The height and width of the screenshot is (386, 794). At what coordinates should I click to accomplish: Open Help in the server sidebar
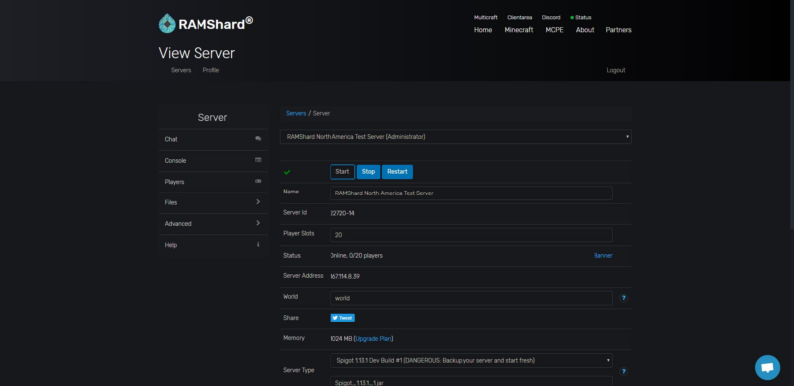pyautogui.click(x=212, y=245)
